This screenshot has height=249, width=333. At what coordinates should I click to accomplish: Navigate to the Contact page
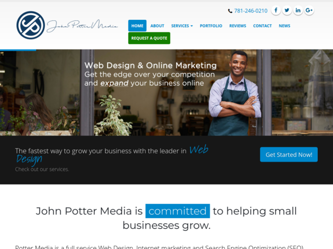(262, 26)
